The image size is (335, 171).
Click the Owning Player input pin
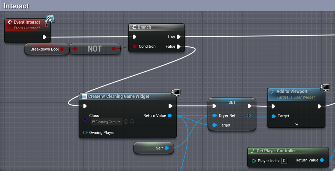pos(85,132)
